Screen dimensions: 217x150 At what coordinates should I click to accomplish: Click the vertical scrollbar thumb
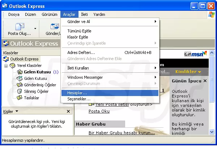coord(212,79)
